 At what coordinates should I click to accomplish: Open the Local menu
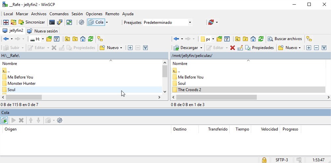[x=8, y=14]
